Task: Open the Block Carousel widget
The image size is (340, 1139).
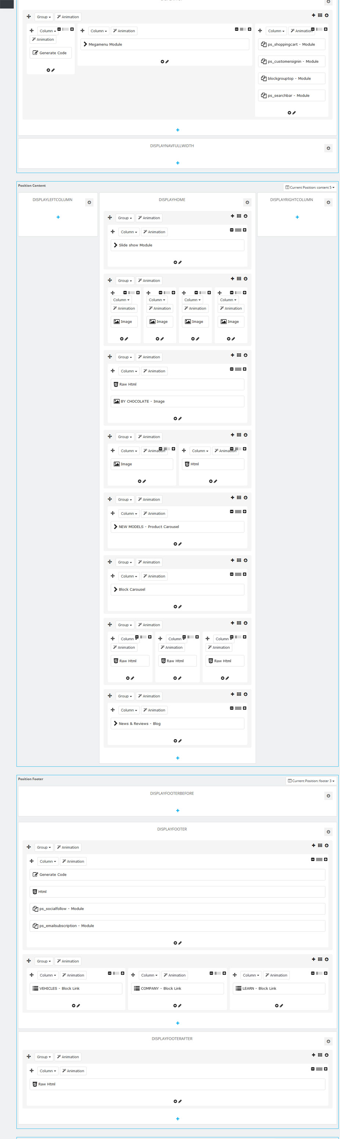Action: pyautogui.click(x=177, y=589)
